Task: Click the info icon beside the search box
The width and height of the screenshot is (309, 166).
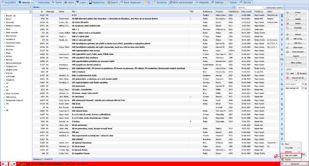Action: [x=234, y=7]
